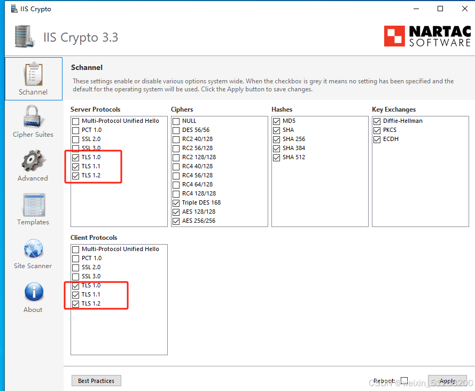This screenshot has width=475, height=391.
Task: Check the Reboot option
Action: 404,380
